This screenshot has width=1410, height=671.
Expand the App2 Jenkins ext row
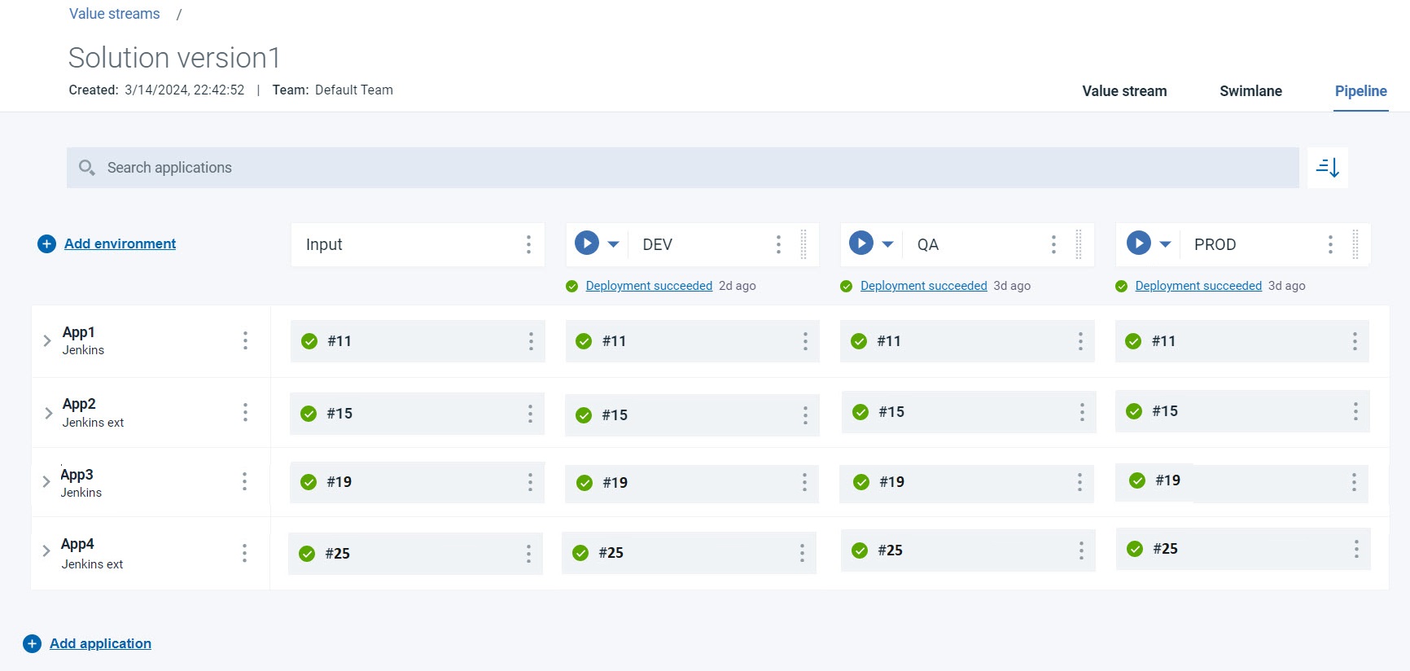[48, 413]
